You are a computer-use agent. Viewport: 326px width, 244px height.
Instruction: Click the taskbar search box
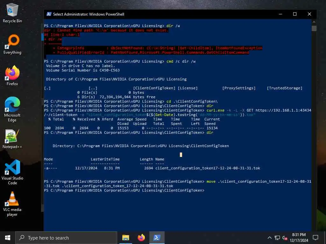click(66, 238)
